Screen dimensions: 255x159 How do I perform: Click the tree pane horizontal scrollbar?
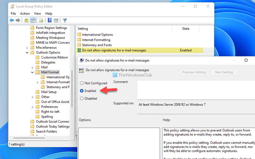(29, 138)
